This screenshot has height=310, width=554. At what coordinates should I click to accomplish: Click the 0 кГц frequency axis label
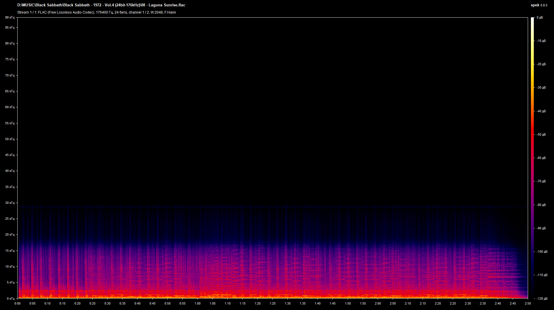10,298
